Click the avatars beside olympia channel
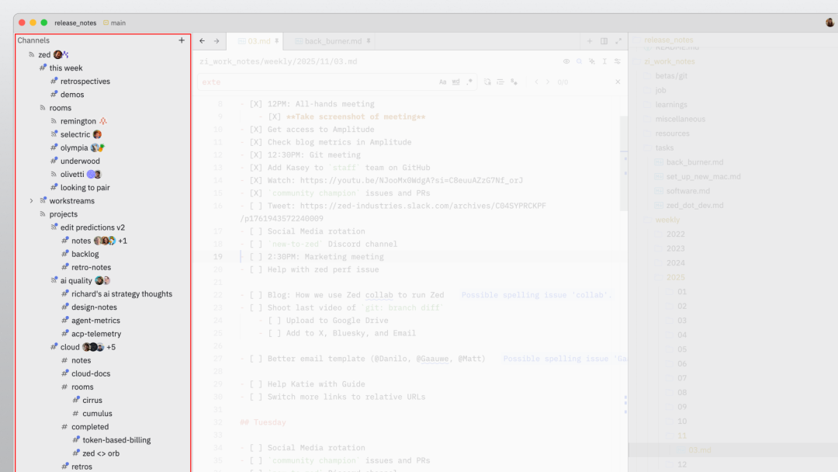This screenshot has width=838, height=472. [97, 147]
